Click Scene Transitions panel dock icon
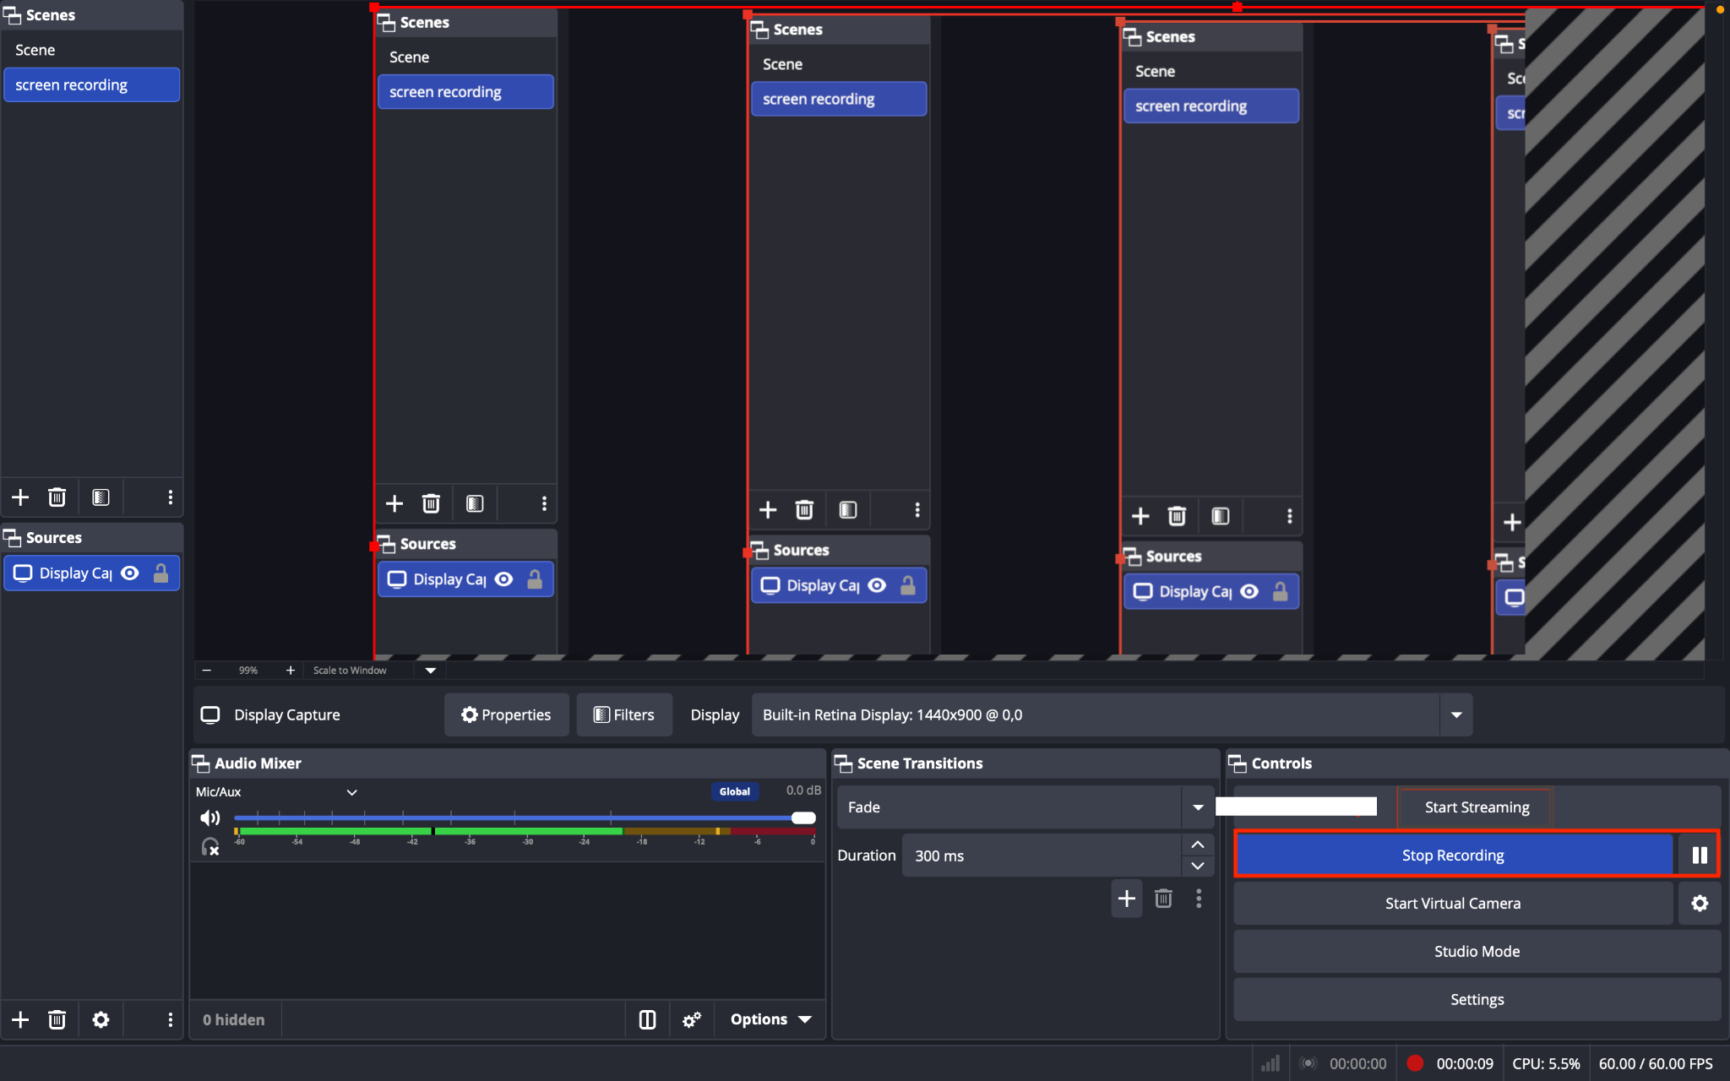Image resolution: width=1730 pixels, height=1081 pixels. pos(843,763)
